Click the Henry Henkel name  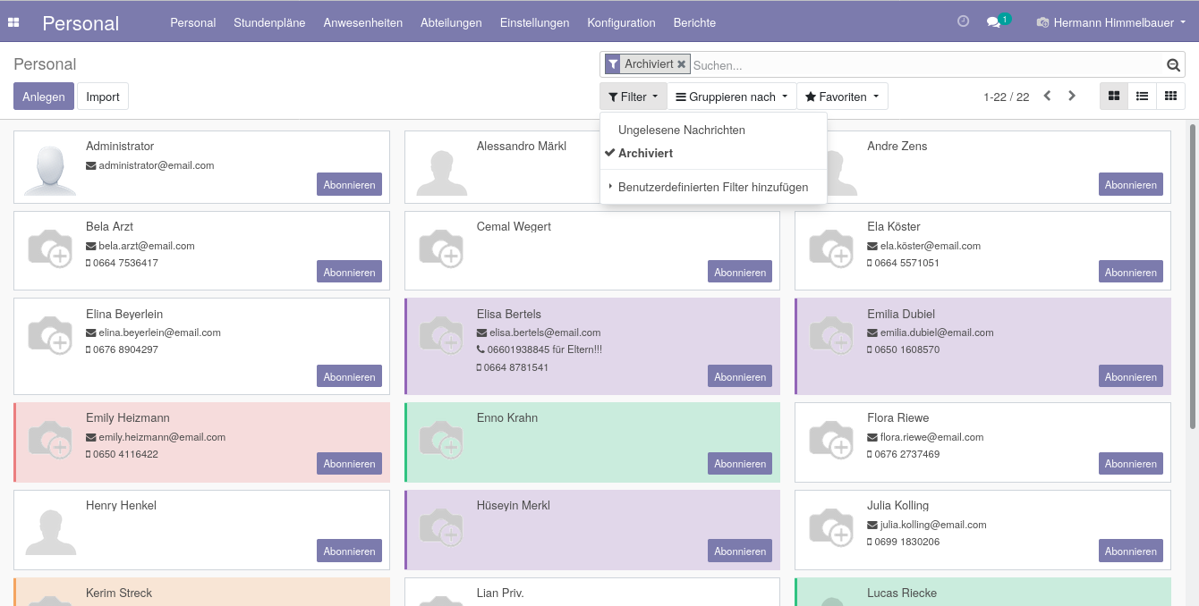pyautogui.click(x=121, y=505)
